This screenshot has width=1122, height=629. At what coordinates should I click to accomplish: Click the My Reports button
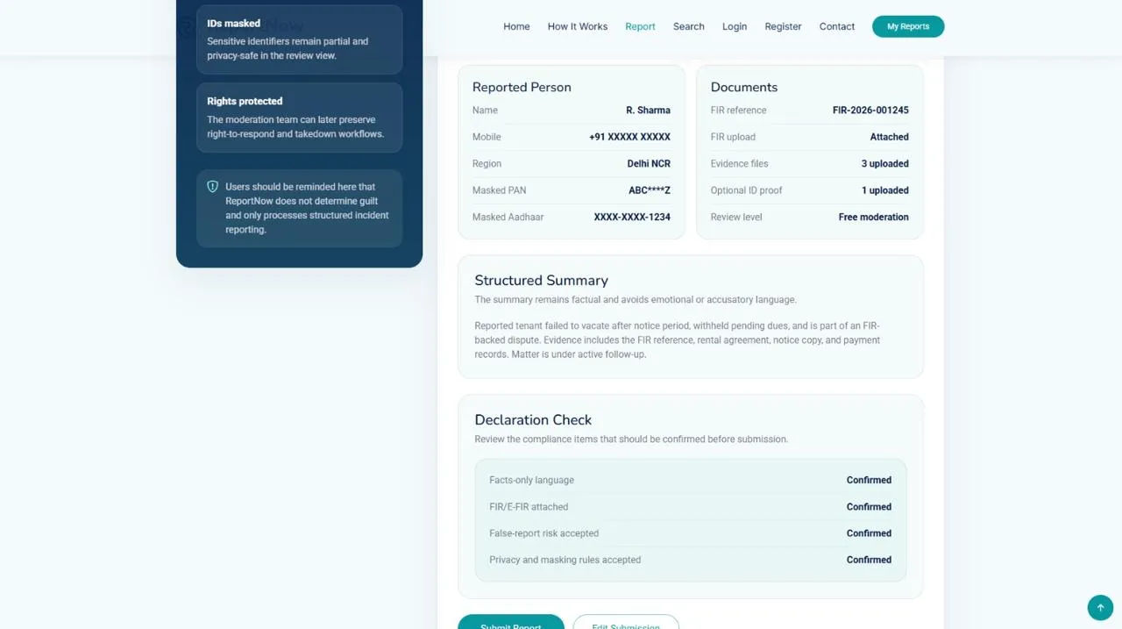[x=908, y=26]
